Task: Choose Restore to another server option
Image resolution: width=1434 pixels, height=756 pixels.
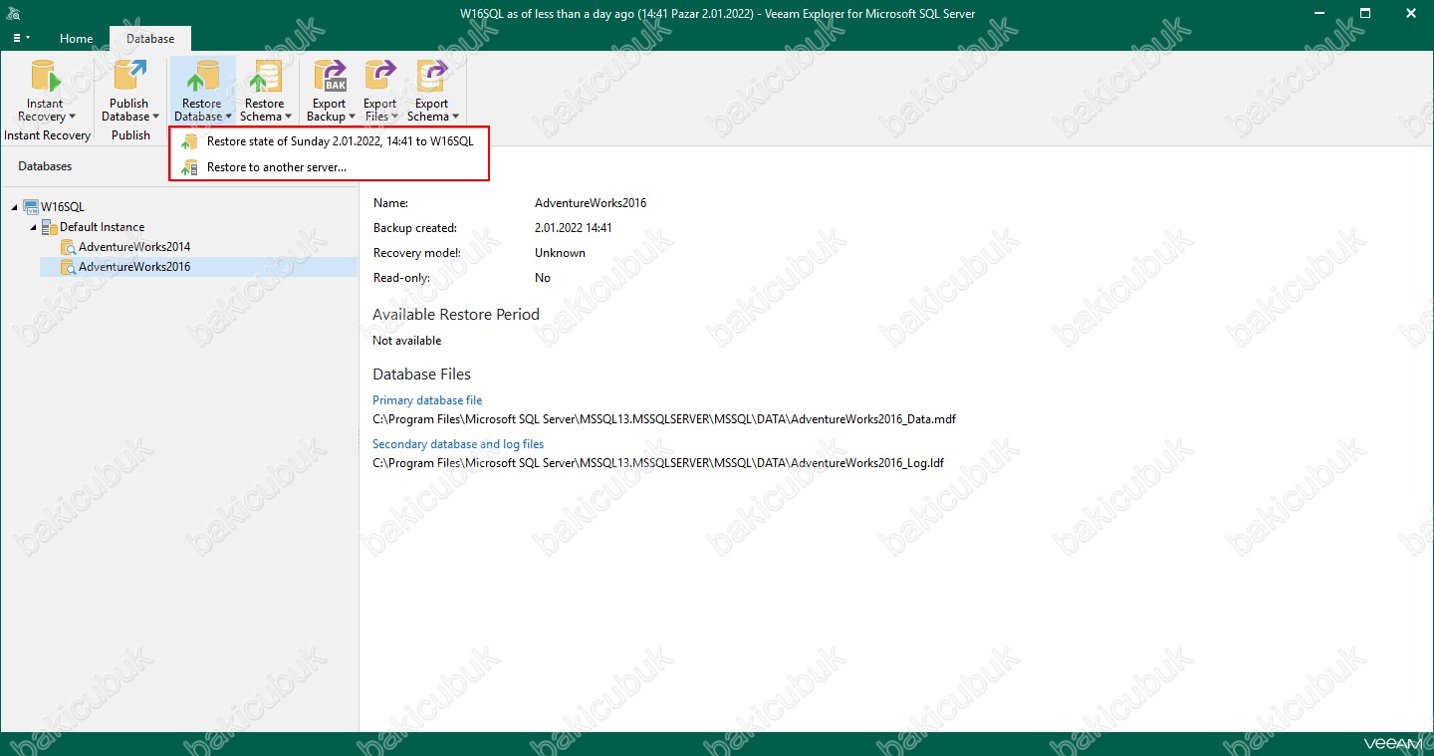Action: pos(329,167)
